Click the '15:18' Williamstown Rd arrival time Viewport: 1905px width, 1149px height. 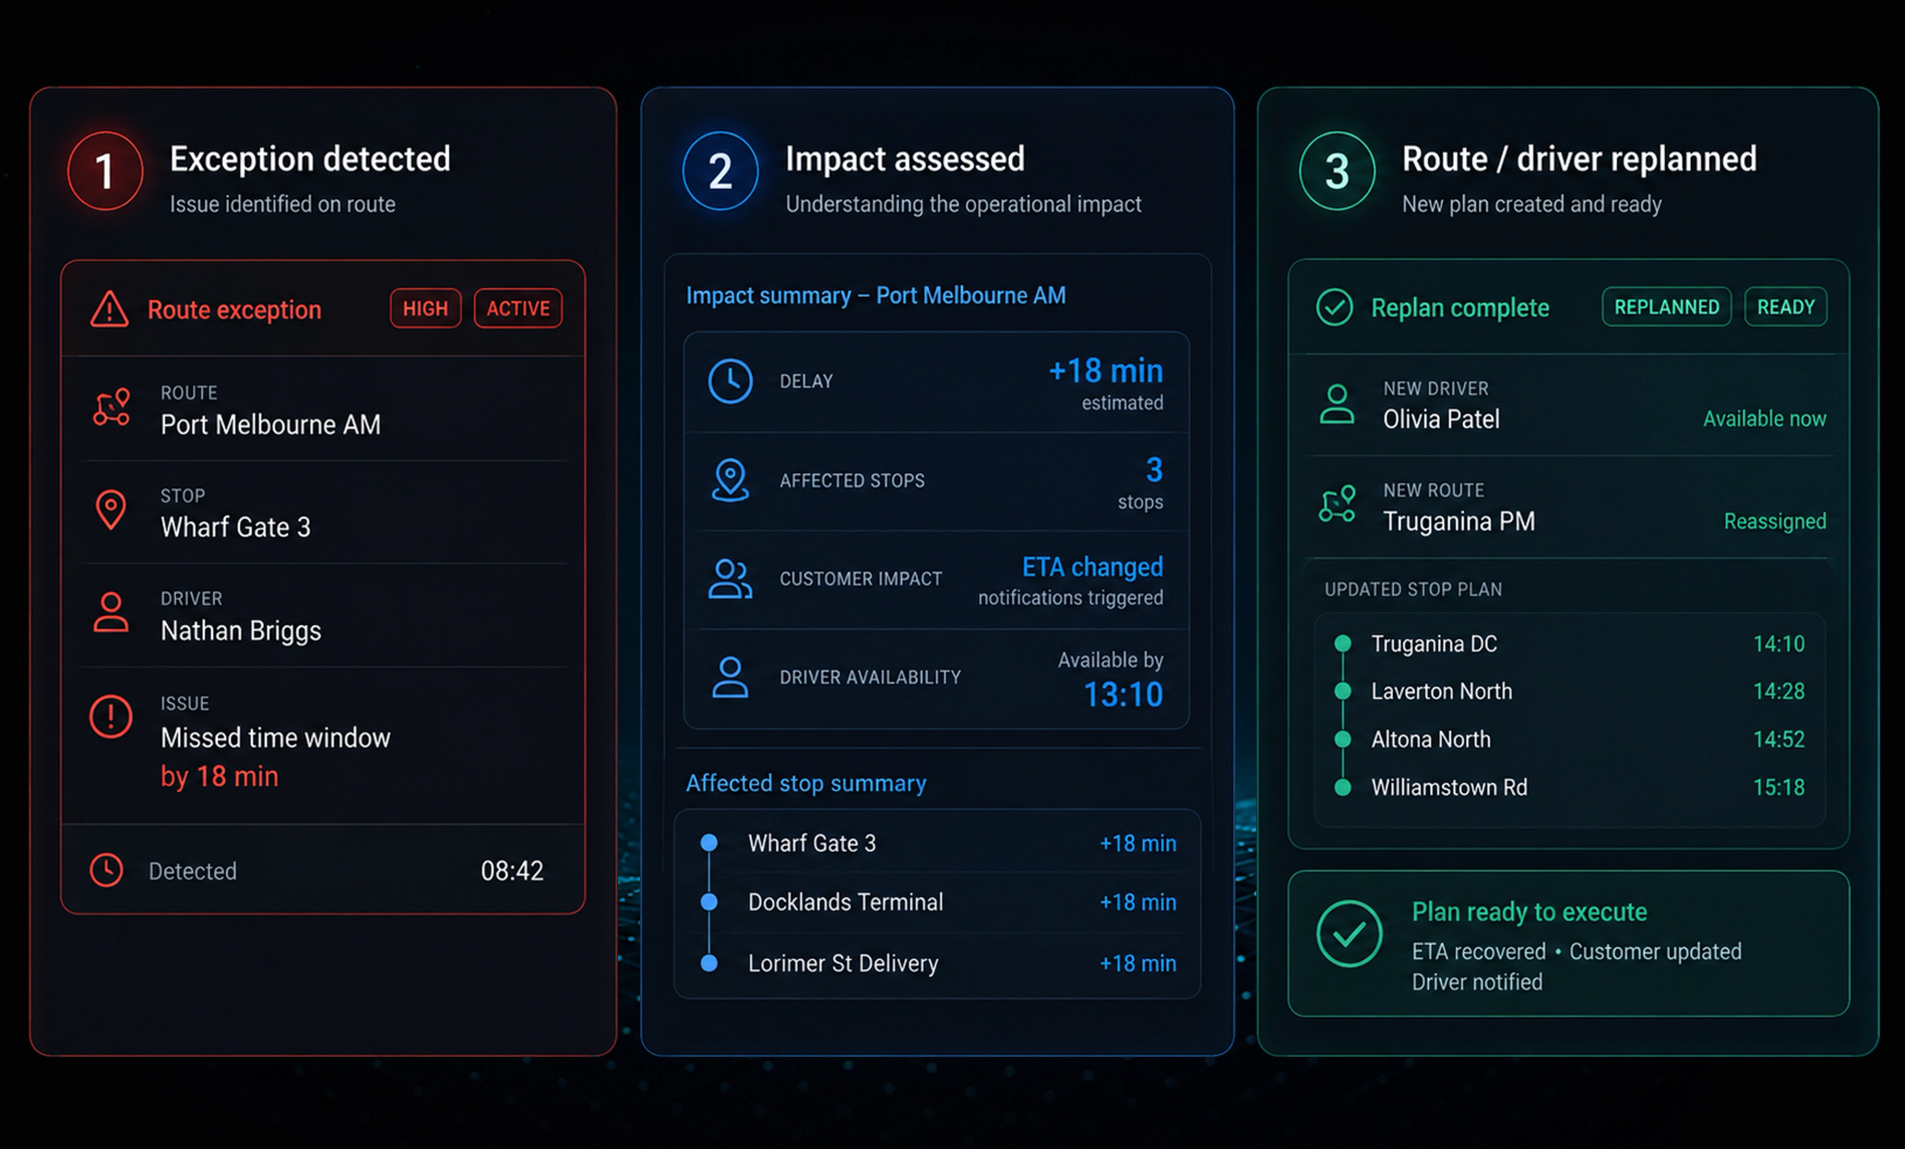pos(1778,787)
